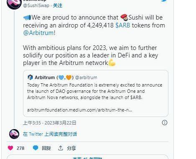Image resolution: width=196 pixels, height=159 pixels.
Task: Click the Arbitrum logo in quoted tweet
Action: (30, 77)
